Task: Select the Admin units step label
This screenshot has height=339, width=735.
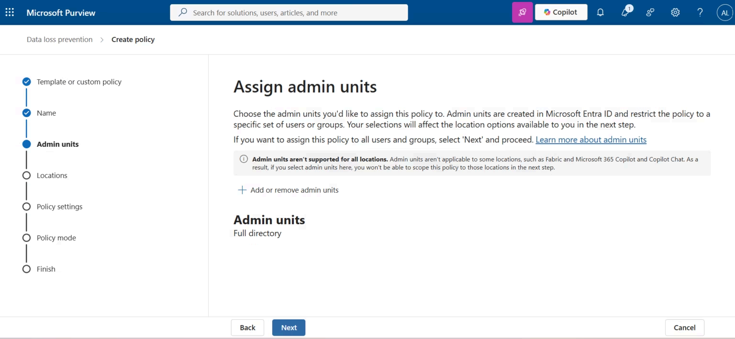Action: (x=58, y=144)
